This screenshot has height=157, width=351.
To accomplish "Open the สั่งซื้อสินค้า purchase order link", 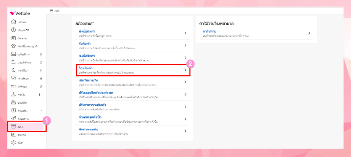I will 87,31.
